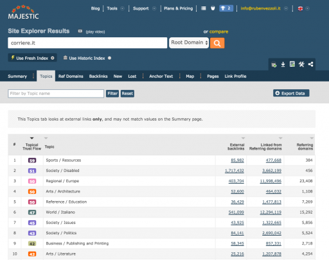The width and height of the screenshot is (329, 260).
Task: Click the compare link
Action: point(218,31)
